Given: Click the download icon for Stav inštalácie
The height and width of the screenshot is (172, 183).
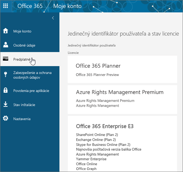Looking at the screenshot, I should tap(5, 104).
